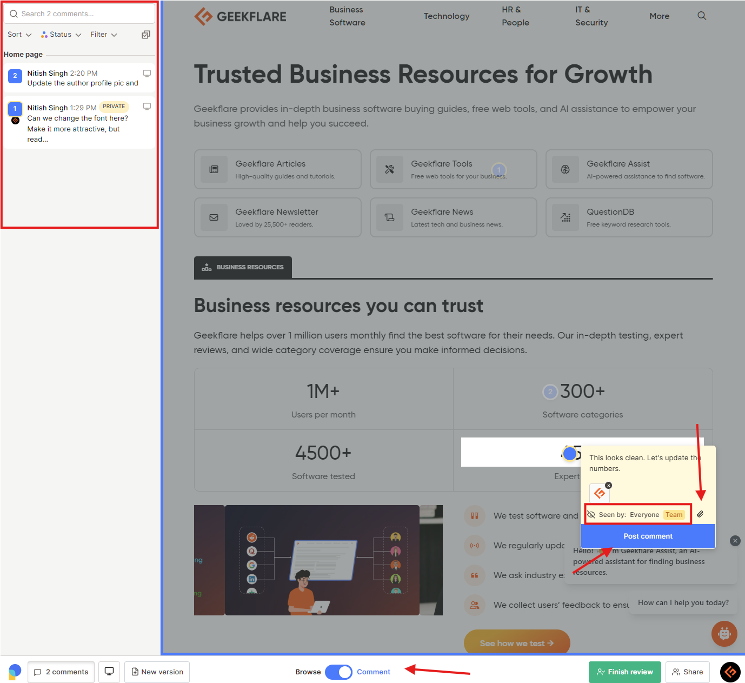Click the markup.io logo in the bottom bar
Viewport: 745px width, 683px height.
point(15,672)
